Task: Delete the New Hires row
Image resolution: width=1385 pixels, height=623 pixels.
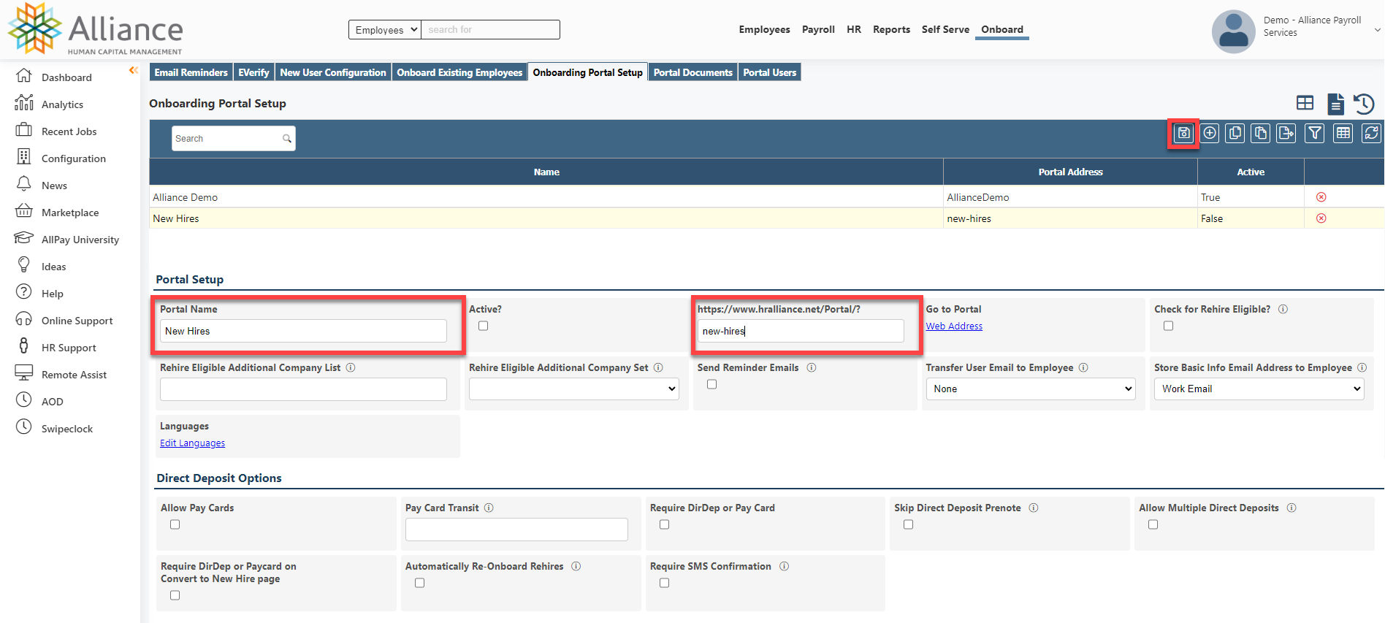Action: coord(1321,218)
